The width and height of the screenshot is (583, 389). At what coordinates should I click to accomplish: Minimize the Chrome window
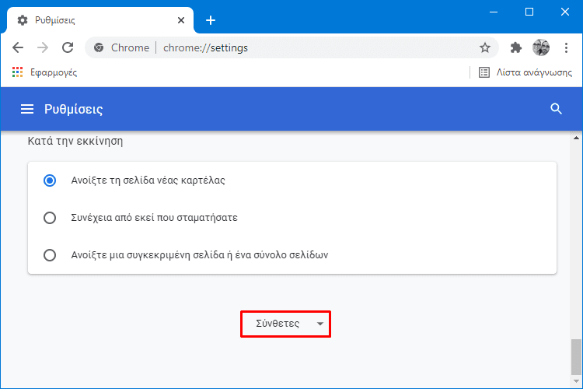pos(494,12)
